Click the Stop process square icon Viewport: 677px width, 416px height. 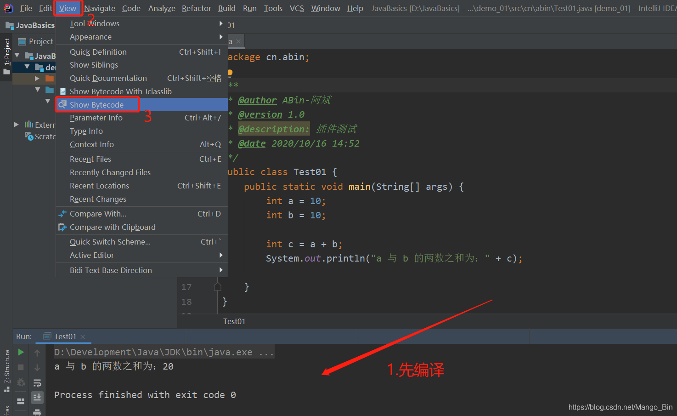pyautogui.click(x=21, y=367)
